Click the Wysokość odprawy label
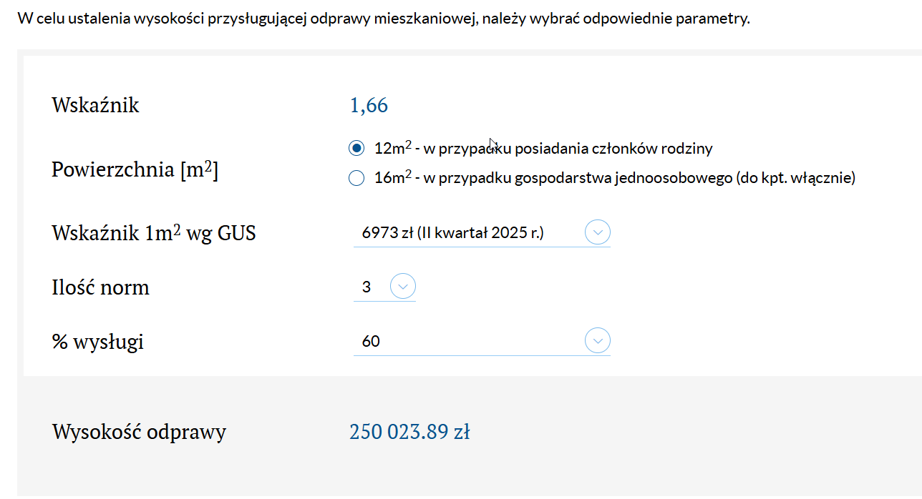Screen dimensions: 922x499 click(138, 431)
